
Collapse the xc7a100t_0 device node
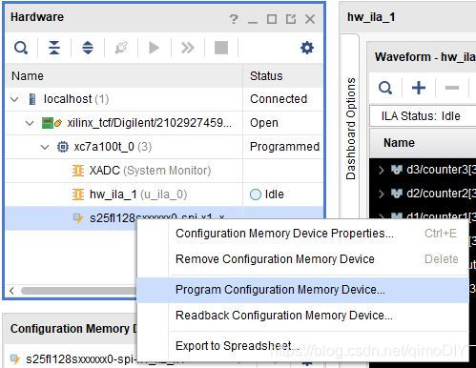(45, 147)
